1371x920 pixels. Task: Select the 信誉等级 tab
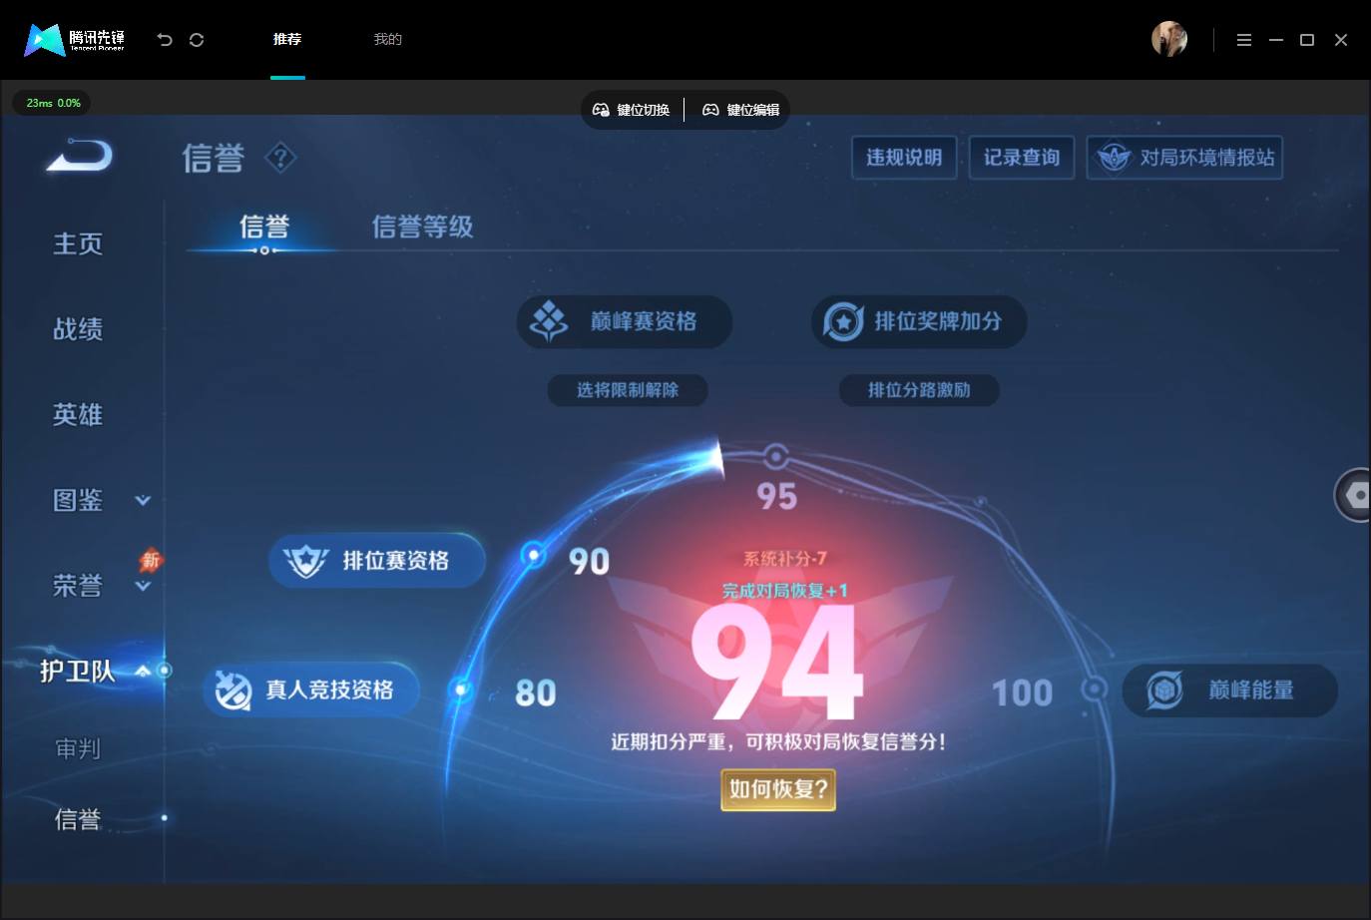point(423,228)
